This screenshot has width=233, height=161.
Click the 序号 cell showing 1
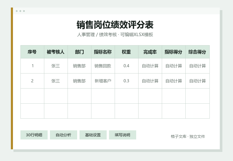tap(32, 66)
